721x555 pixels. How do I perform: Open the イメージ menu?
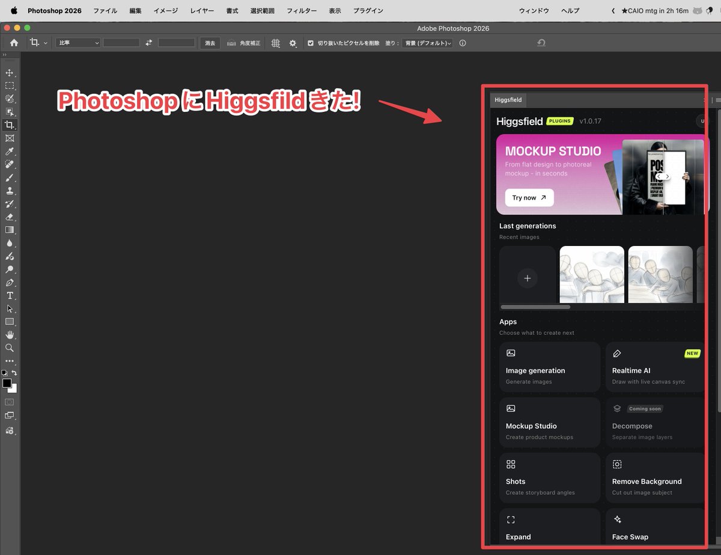click(165, 11)
